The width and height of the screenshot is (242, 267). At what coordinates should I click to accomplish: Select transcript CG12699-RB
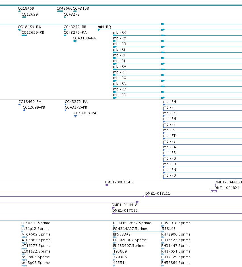pyautogui.click(x=33, y=32)
